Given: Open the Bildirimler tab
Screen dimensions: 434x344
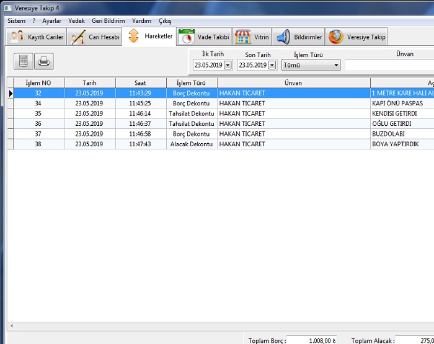Looking at the screenshot, I should pos(298,37).
